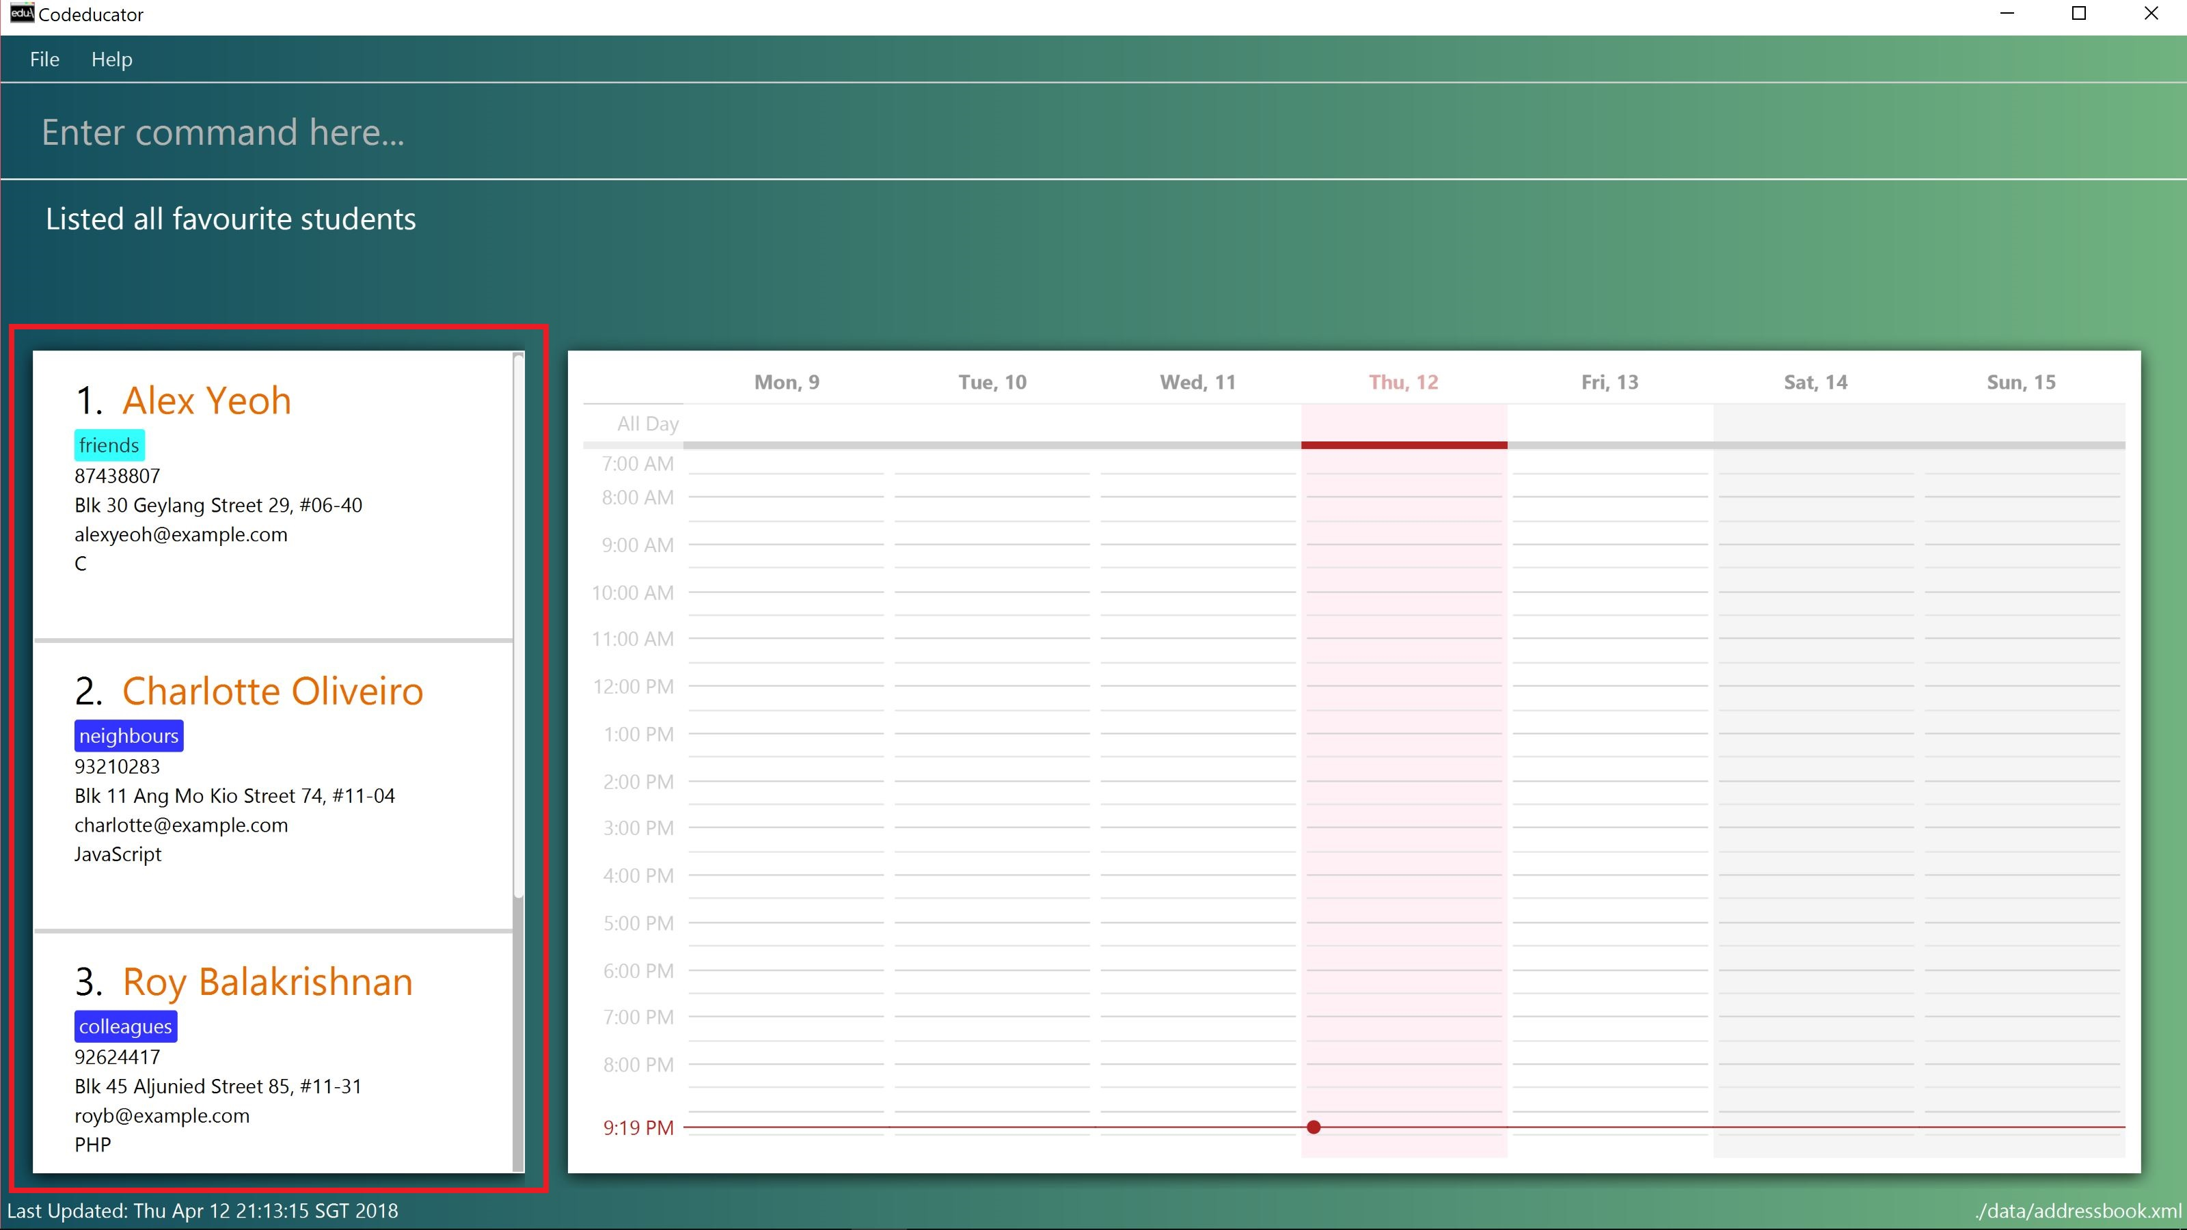Screen dimensions: 2187x1230
Task: Click phone number 87438807
Action: tap(117, 476)
